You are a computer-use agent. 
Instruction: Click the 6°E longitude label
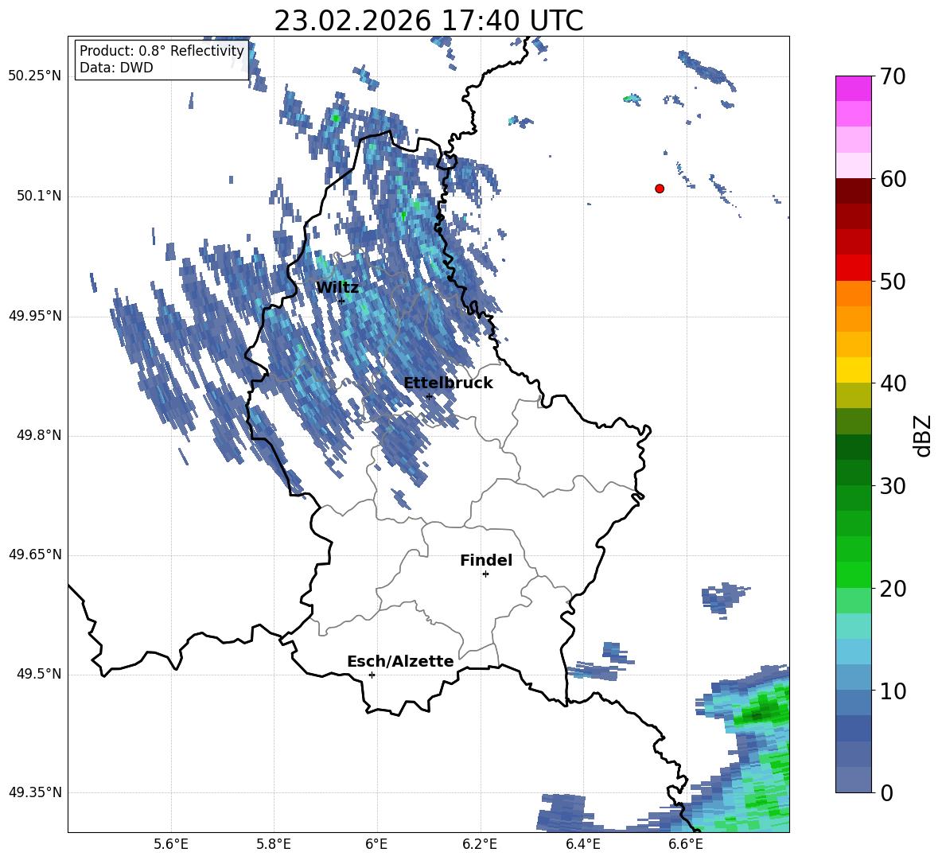pos(376,844)
